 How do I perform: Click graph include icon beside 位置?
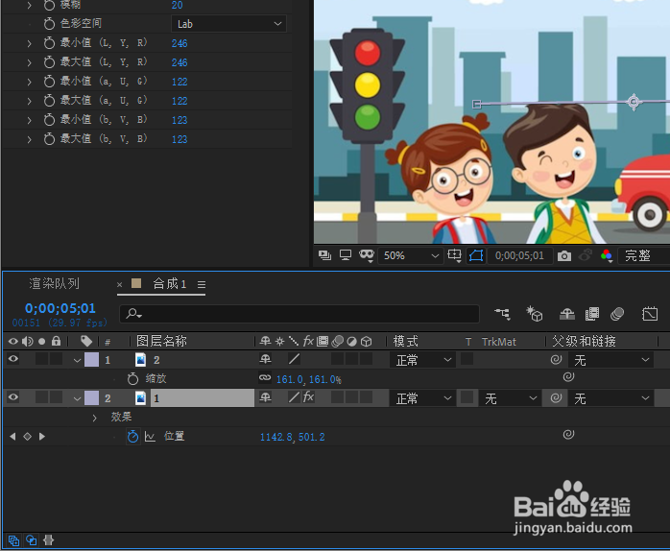[150, 437]
